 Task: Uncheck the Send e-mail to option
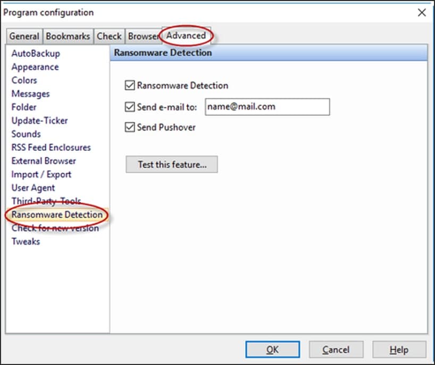point(130,107)
